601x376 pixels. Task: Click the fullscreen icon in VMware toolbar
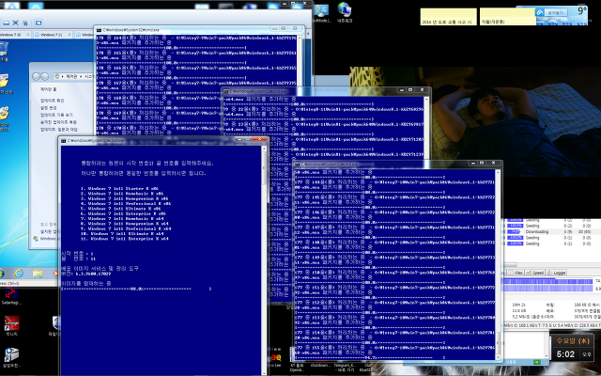coord(16,23)
